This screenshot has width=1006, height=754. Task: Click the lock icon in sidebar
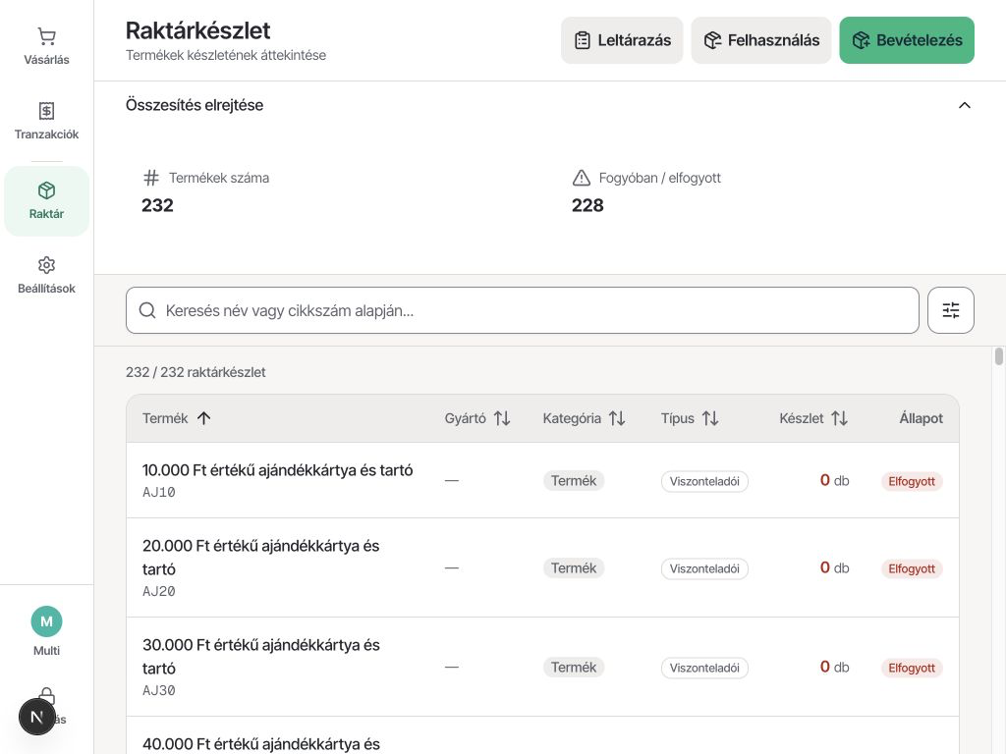46,696
